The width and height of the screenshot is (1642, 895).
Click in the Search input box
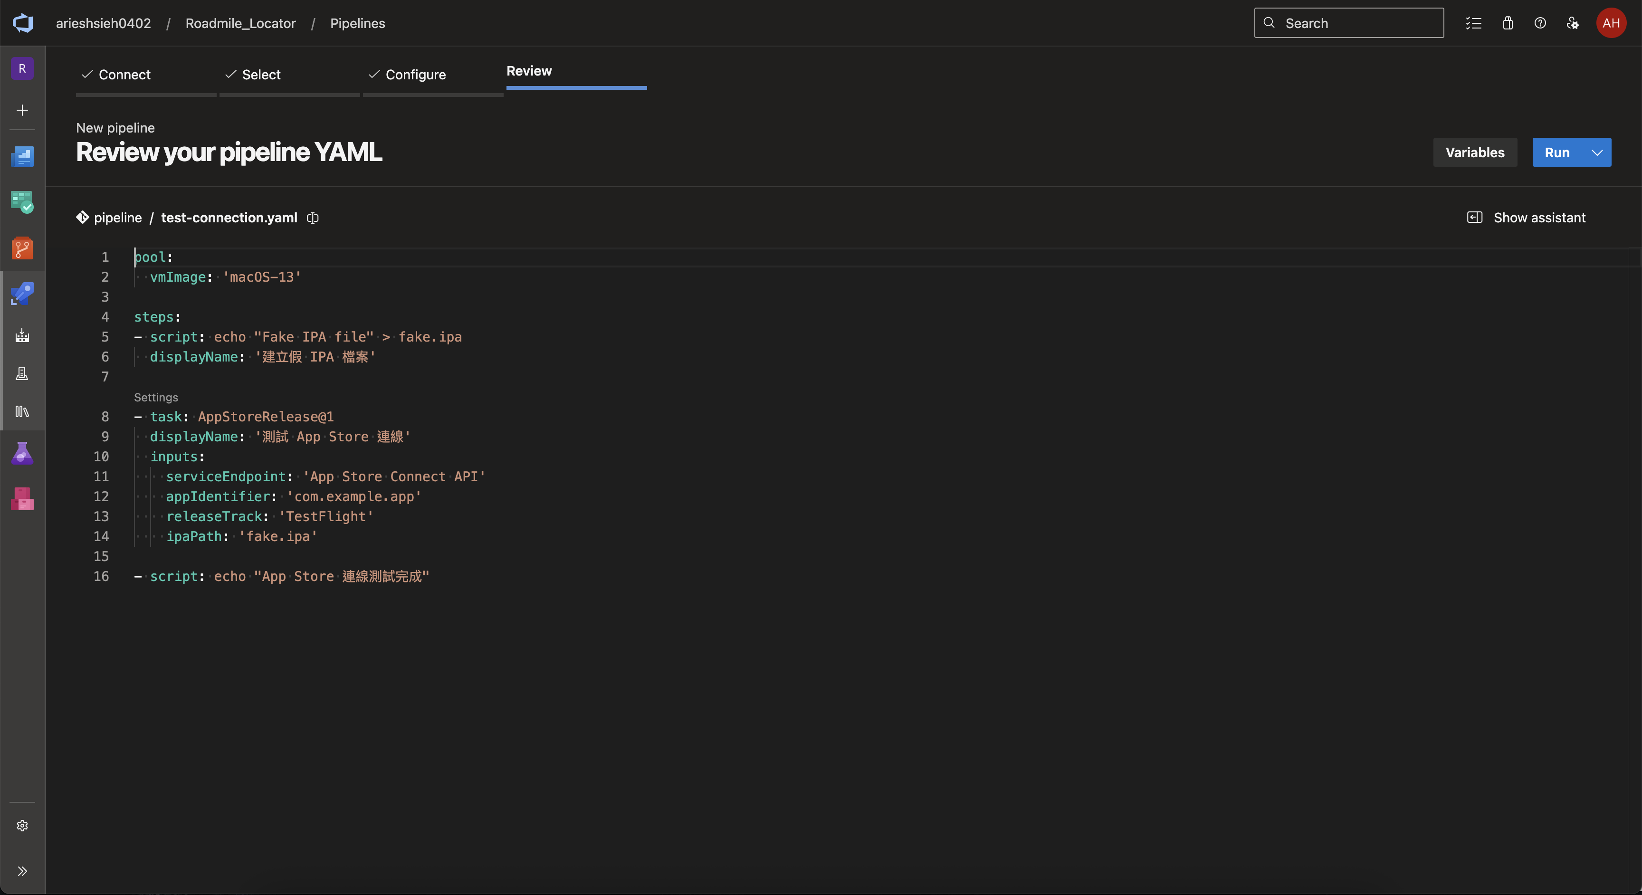[1358, 23]
